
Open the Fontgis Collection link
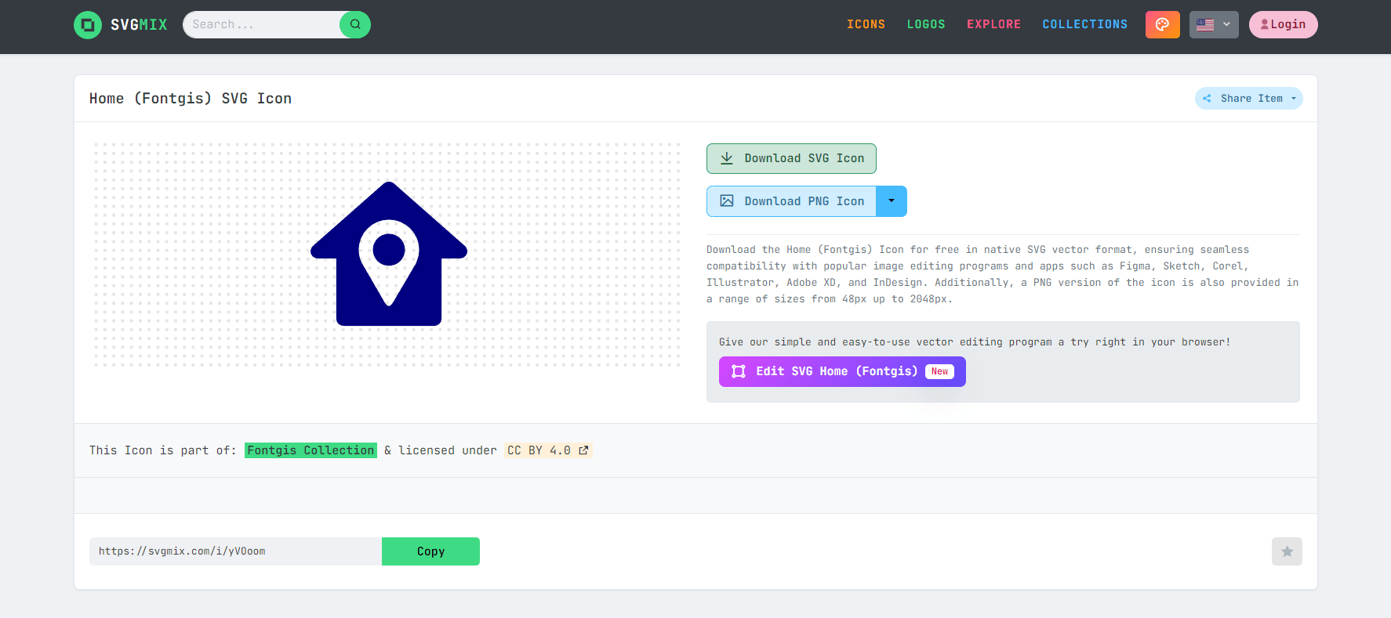click(311, 450)
